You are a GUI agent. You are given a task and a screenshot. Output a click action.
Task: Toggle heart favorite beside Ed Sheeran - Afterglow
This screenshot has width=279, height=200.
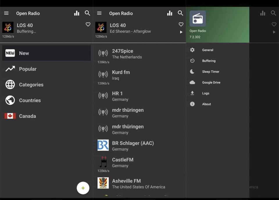pos(181,24)
